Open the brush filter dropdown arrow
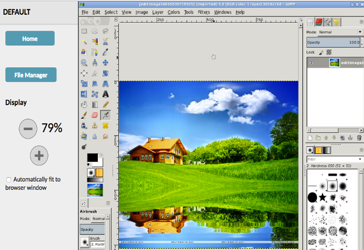This screenshot has width=364, height=250. pyautogui.click(x=360, y=159)
